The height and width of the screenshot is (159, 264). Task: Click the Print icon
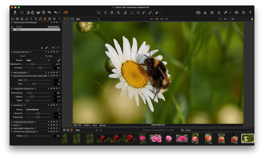[237, 13]
